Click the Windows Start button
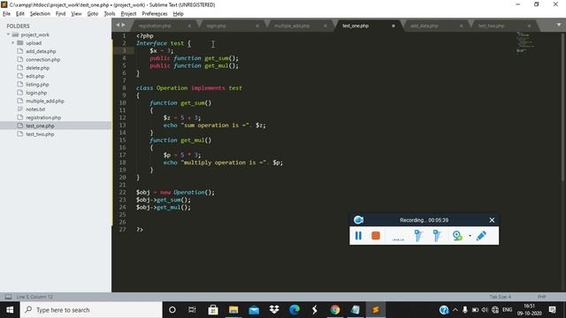Image resolution: width=566 pixels, height=318 pixels. pyautogui.click(x=10, y=310)
